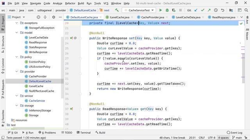Hide the Project tool window
This screenshot has width=250, height=140.
[x=60, y=17]
